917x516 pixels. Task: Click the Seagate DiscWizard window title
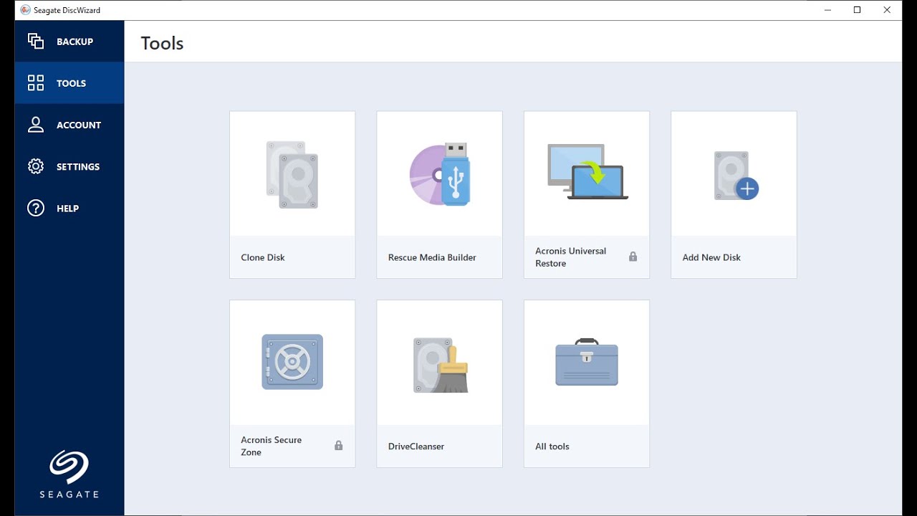67,10
